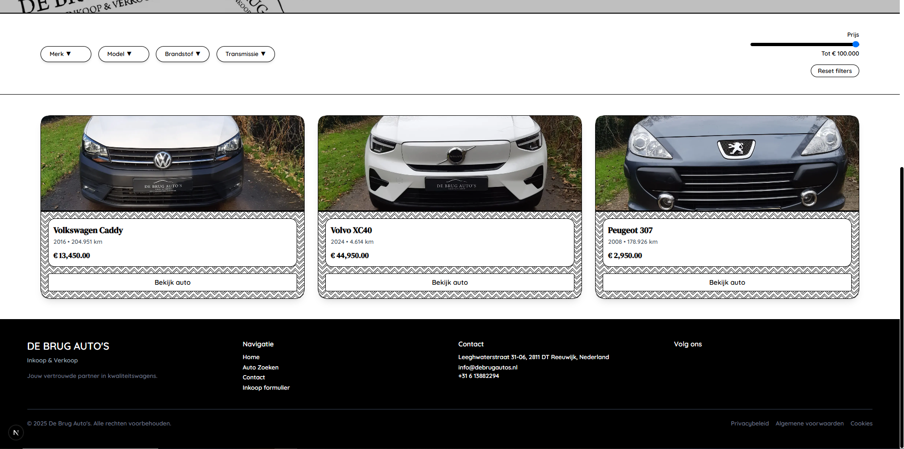The image size is (904, 449).
Task: Open the Peugeot 307 photo
Action: [727, 163]
